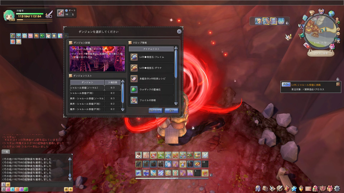Click the Lv58 blue star stone Flame icon
Viewport: 344px width, 193px height.
[x=134, y=57]
